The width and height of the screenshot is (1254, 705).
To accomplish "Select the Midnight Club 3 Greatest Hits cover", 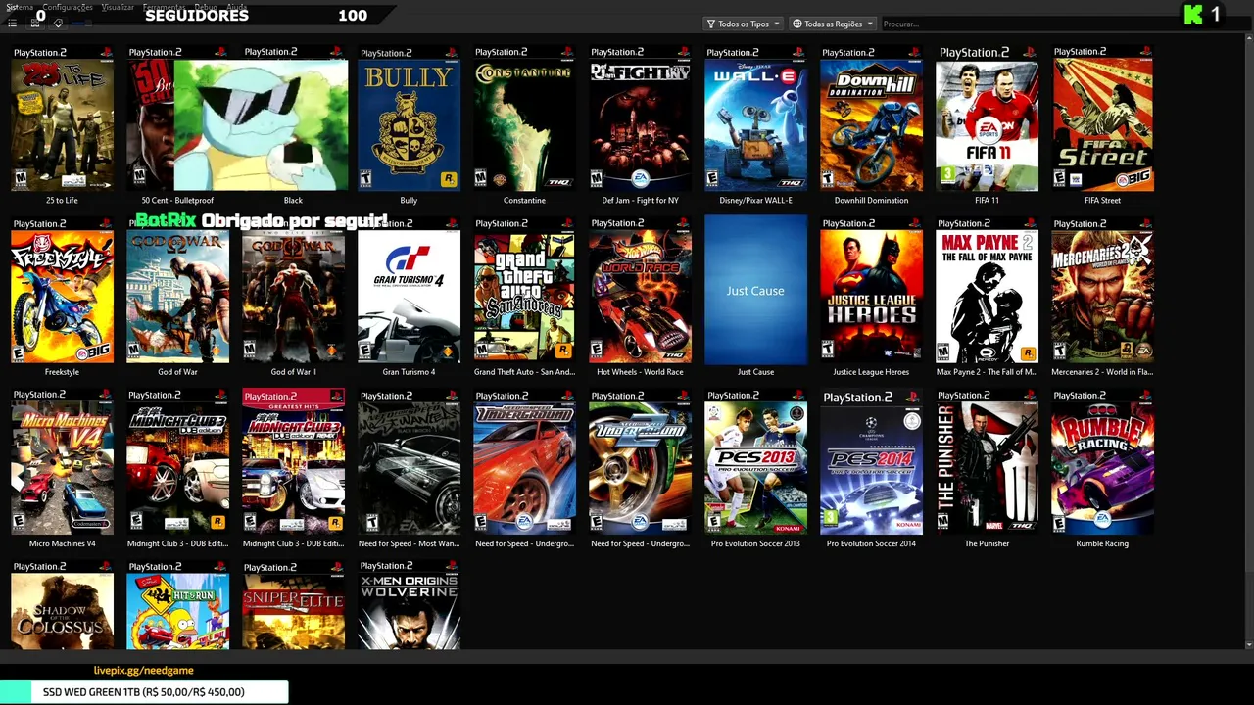I will (x=293, y=461).
